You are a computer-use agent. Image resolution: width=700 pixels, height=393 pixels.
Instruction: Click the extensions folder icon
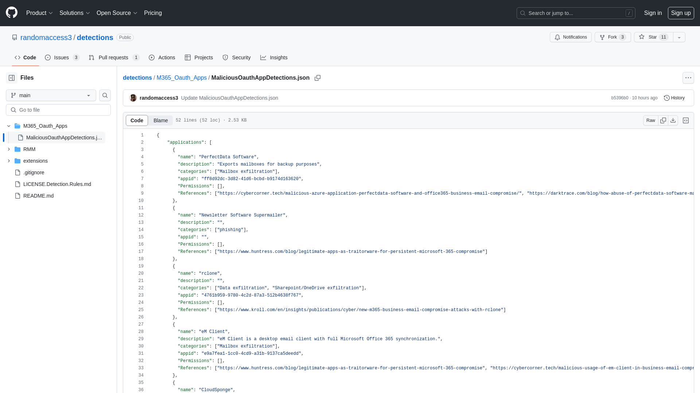(17, 161)
